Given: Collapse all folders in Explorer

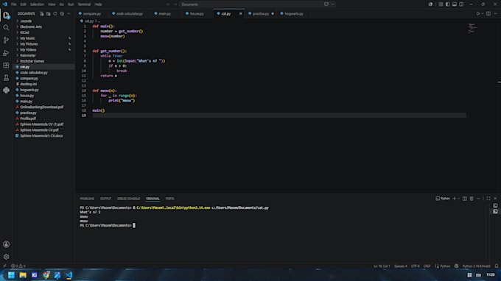Looking at the screenshot, I should [x=62, y=14].
